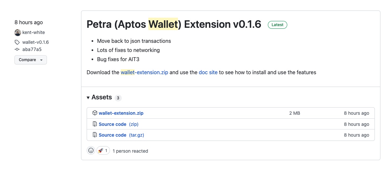Click '8 hours ago' in the wallet-extension.zip row
This screenshot has height=169, width=387.
click(357, 113)
